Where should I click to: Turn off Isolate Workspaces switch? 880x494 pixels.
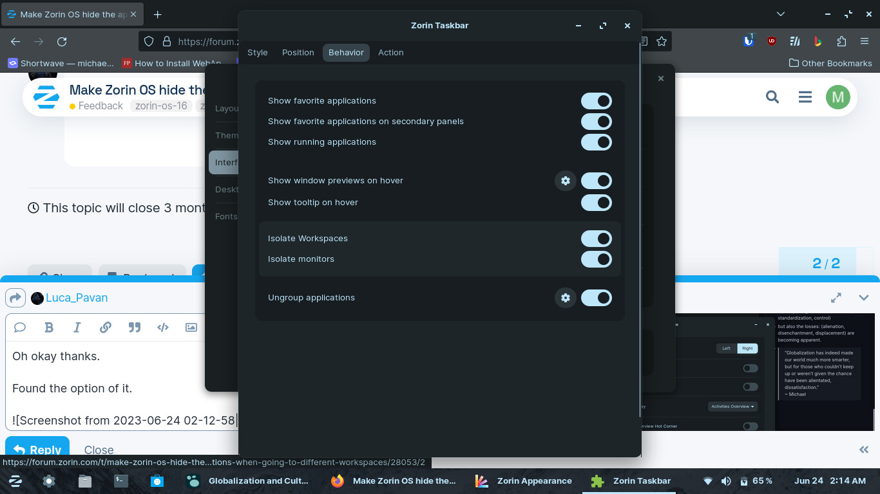(596, 239)
